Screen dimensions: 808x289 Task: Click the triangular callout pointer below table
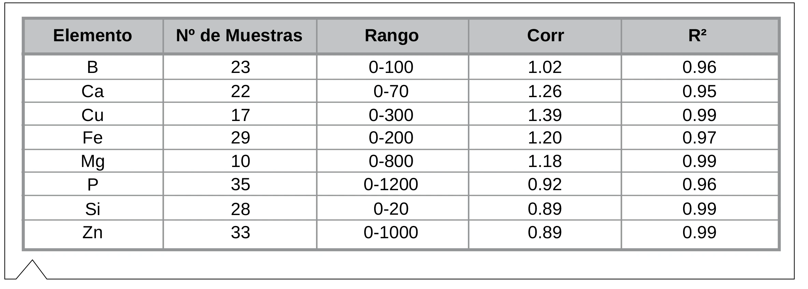click(31, 270)
